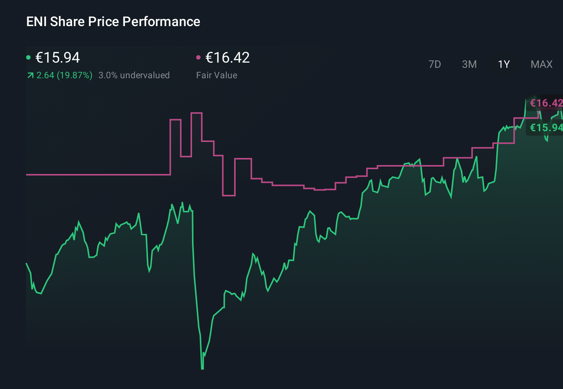Click the ENI Share Price Performance title

[113, 21]
